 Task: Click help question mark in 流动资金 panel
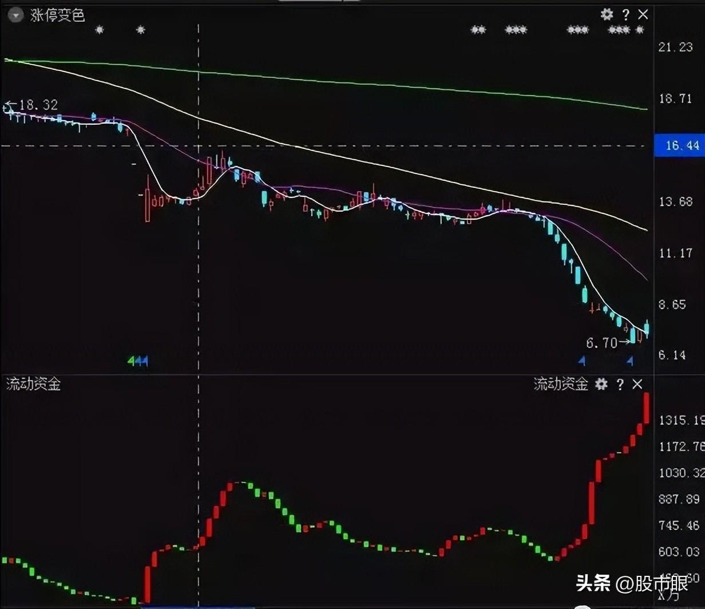click(620, 384)
